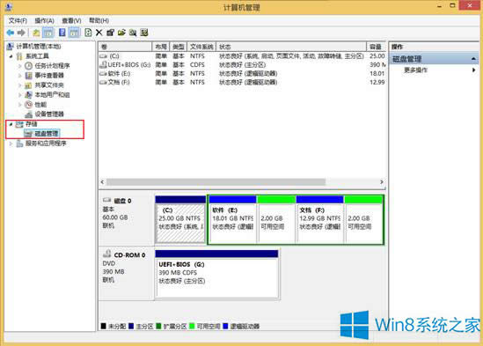Expand the 性能 node arrow
Screen dimensions: 483x346
[19, 104]
